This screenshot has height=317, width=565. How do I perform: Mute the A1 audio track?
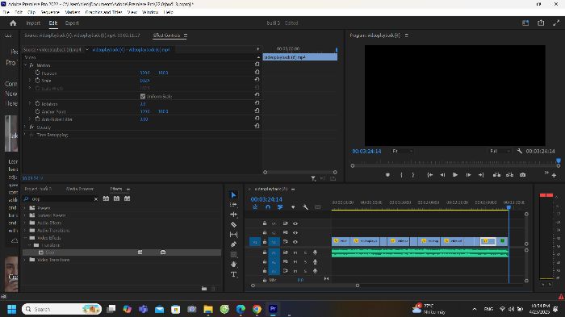coord(295,252)
